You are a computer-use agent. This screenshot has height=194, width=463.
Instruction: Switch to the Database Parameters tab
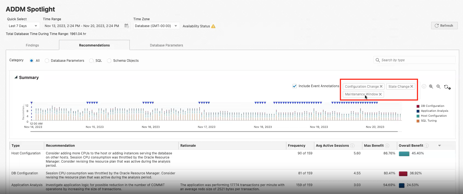[x=166, y=45]
